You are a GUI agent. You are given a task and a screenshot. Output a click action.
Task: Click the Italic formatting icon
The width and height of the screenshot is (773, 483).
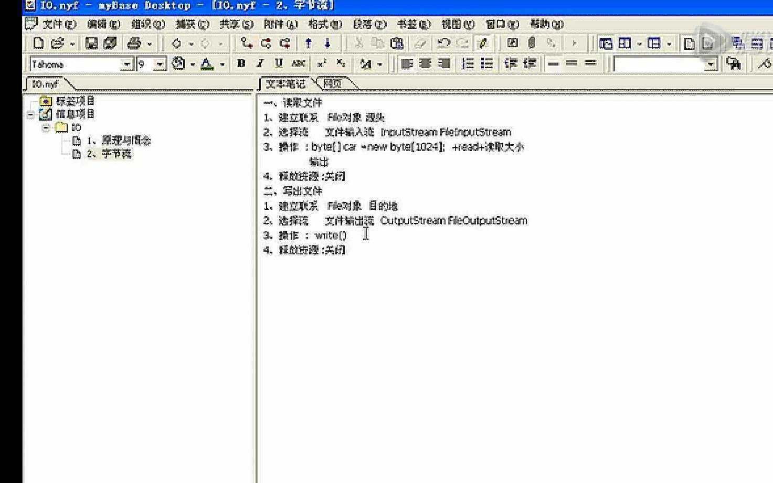[x=260, y=63]
